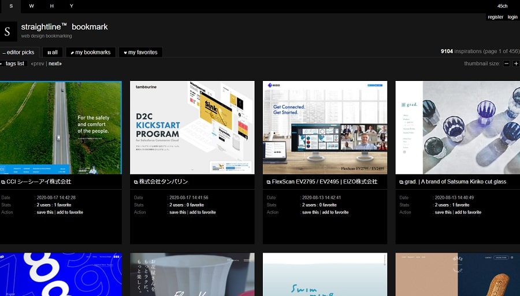The image size is (520, 296).
Task: Open the 45ch link
Action: (x=502, y=6)
